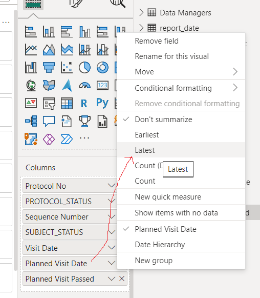
Task: Select Latest summarization
Action: (x=181, y=150)
